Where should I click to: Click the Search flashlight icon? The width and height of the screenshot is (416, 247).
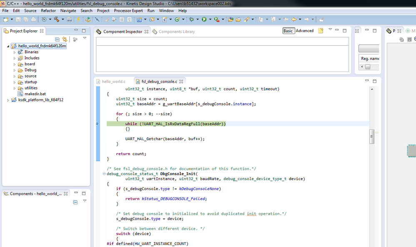pyautogui.click(x=246, y=19)
